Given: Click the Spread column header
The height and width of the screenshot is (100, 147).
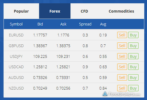Looking at the screenshot, I should click(x=85, y=24).
